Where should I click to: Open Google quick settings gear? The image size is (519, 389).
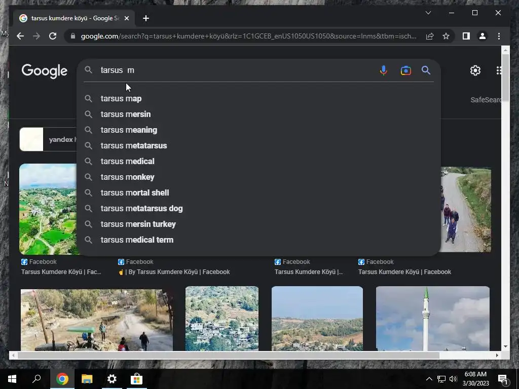[x=475, y=70]
